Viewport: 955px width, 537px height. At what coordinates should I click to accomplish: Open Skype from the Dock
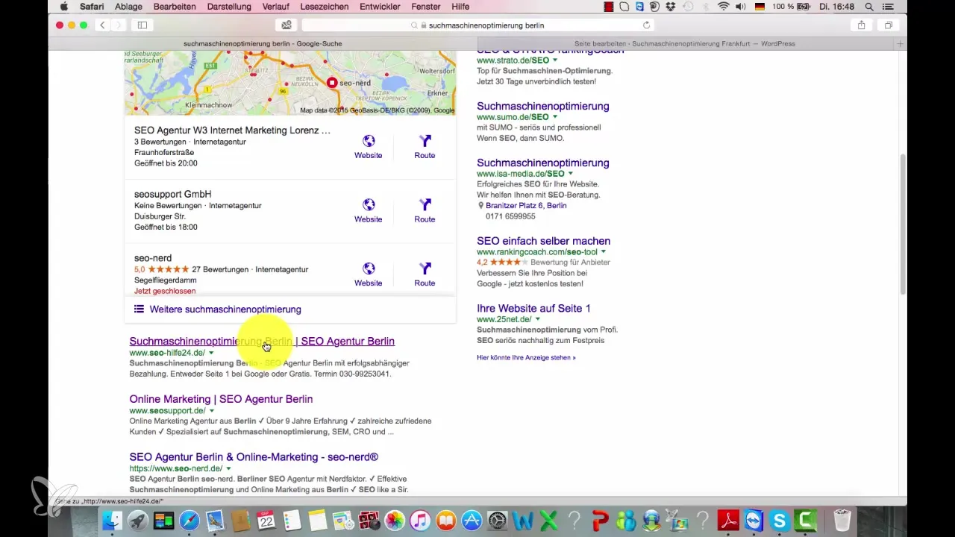[x=780, y=520]
